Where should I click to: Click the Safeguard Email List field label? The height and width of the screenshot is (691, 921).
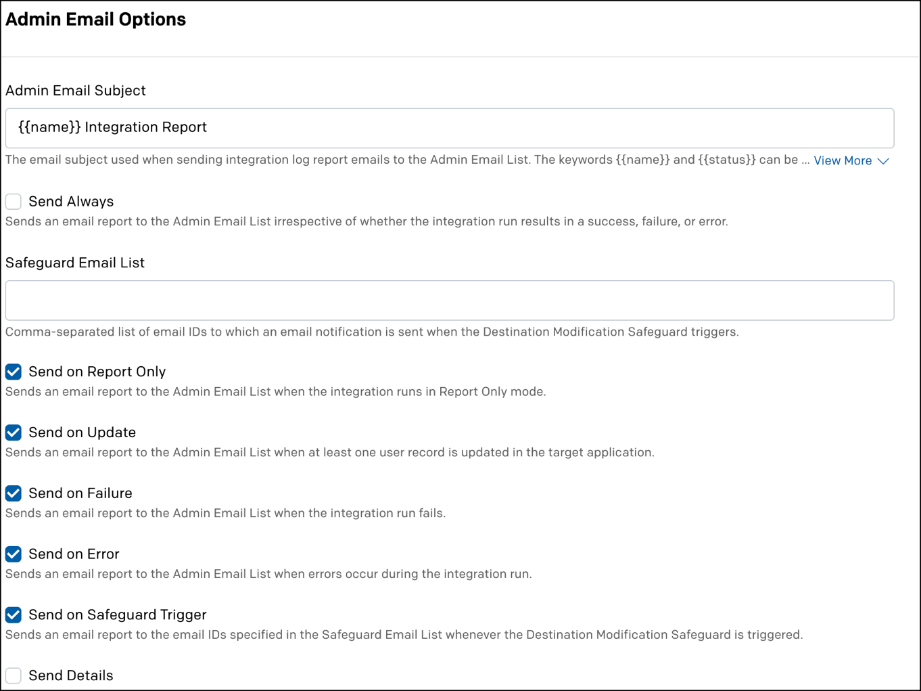coord(75,263)
